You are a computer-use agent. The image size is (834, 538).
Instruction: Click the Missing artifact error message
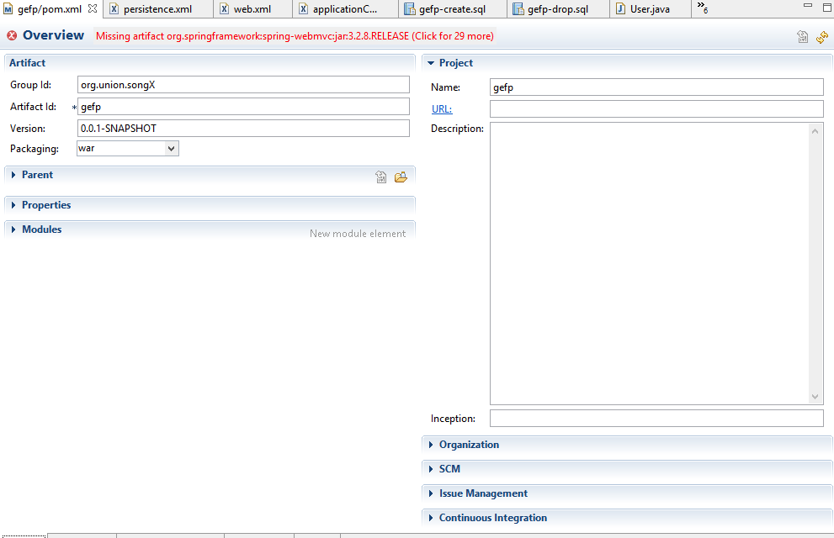295,37
